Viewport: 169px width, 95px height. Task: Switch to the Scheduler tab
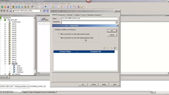click(x=69, y=15)
